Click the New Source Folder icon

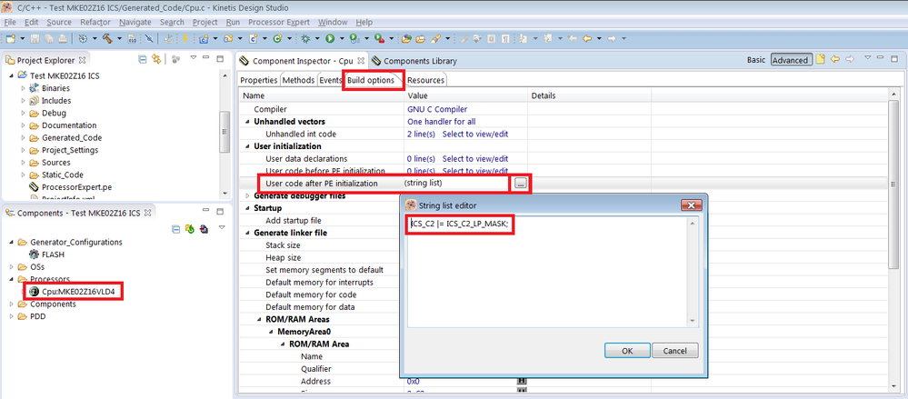(228, 39)
